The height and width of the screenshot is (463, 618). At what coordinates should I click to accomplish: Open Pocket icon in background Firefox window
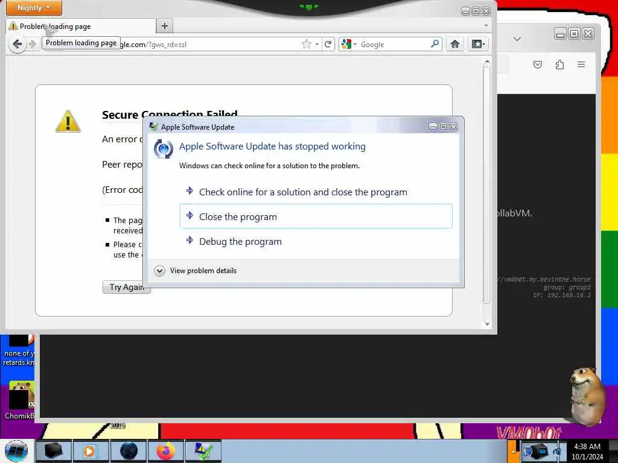[538, 65]
